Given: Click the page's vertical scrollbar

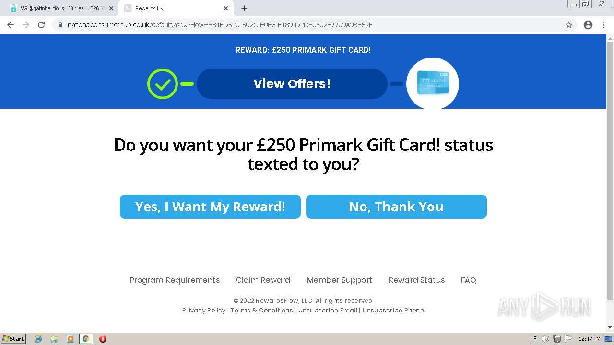Looking at the screenshot, I should pyautogui.click(x=610, y=168).
